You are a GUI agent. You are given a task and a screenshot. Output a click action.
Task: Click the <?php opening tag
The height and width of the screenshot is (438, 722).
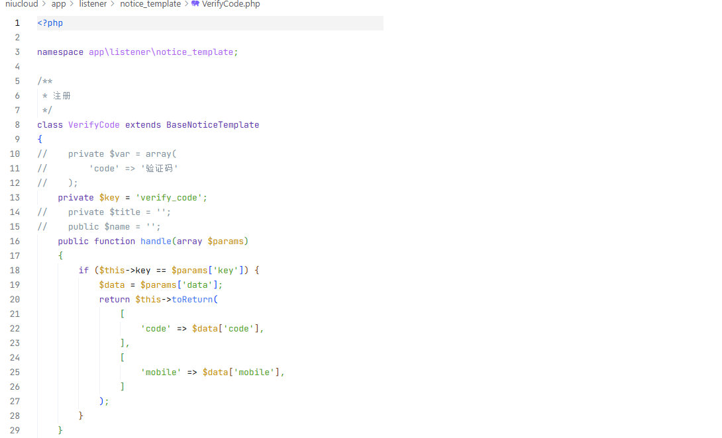pos(50,23)
